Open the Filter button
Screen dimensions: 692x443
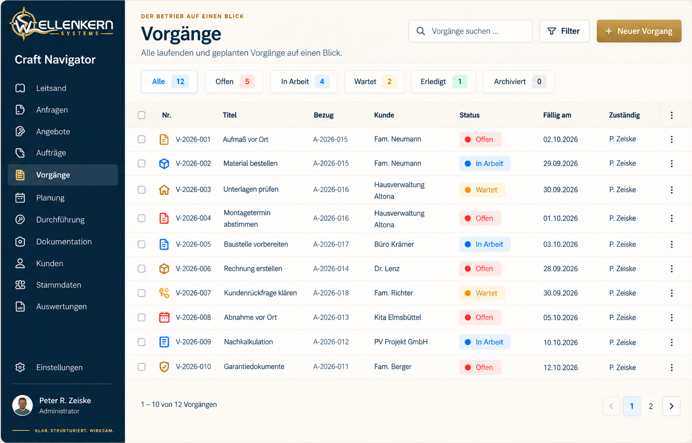pyautogui.click(x=564, y=31)
